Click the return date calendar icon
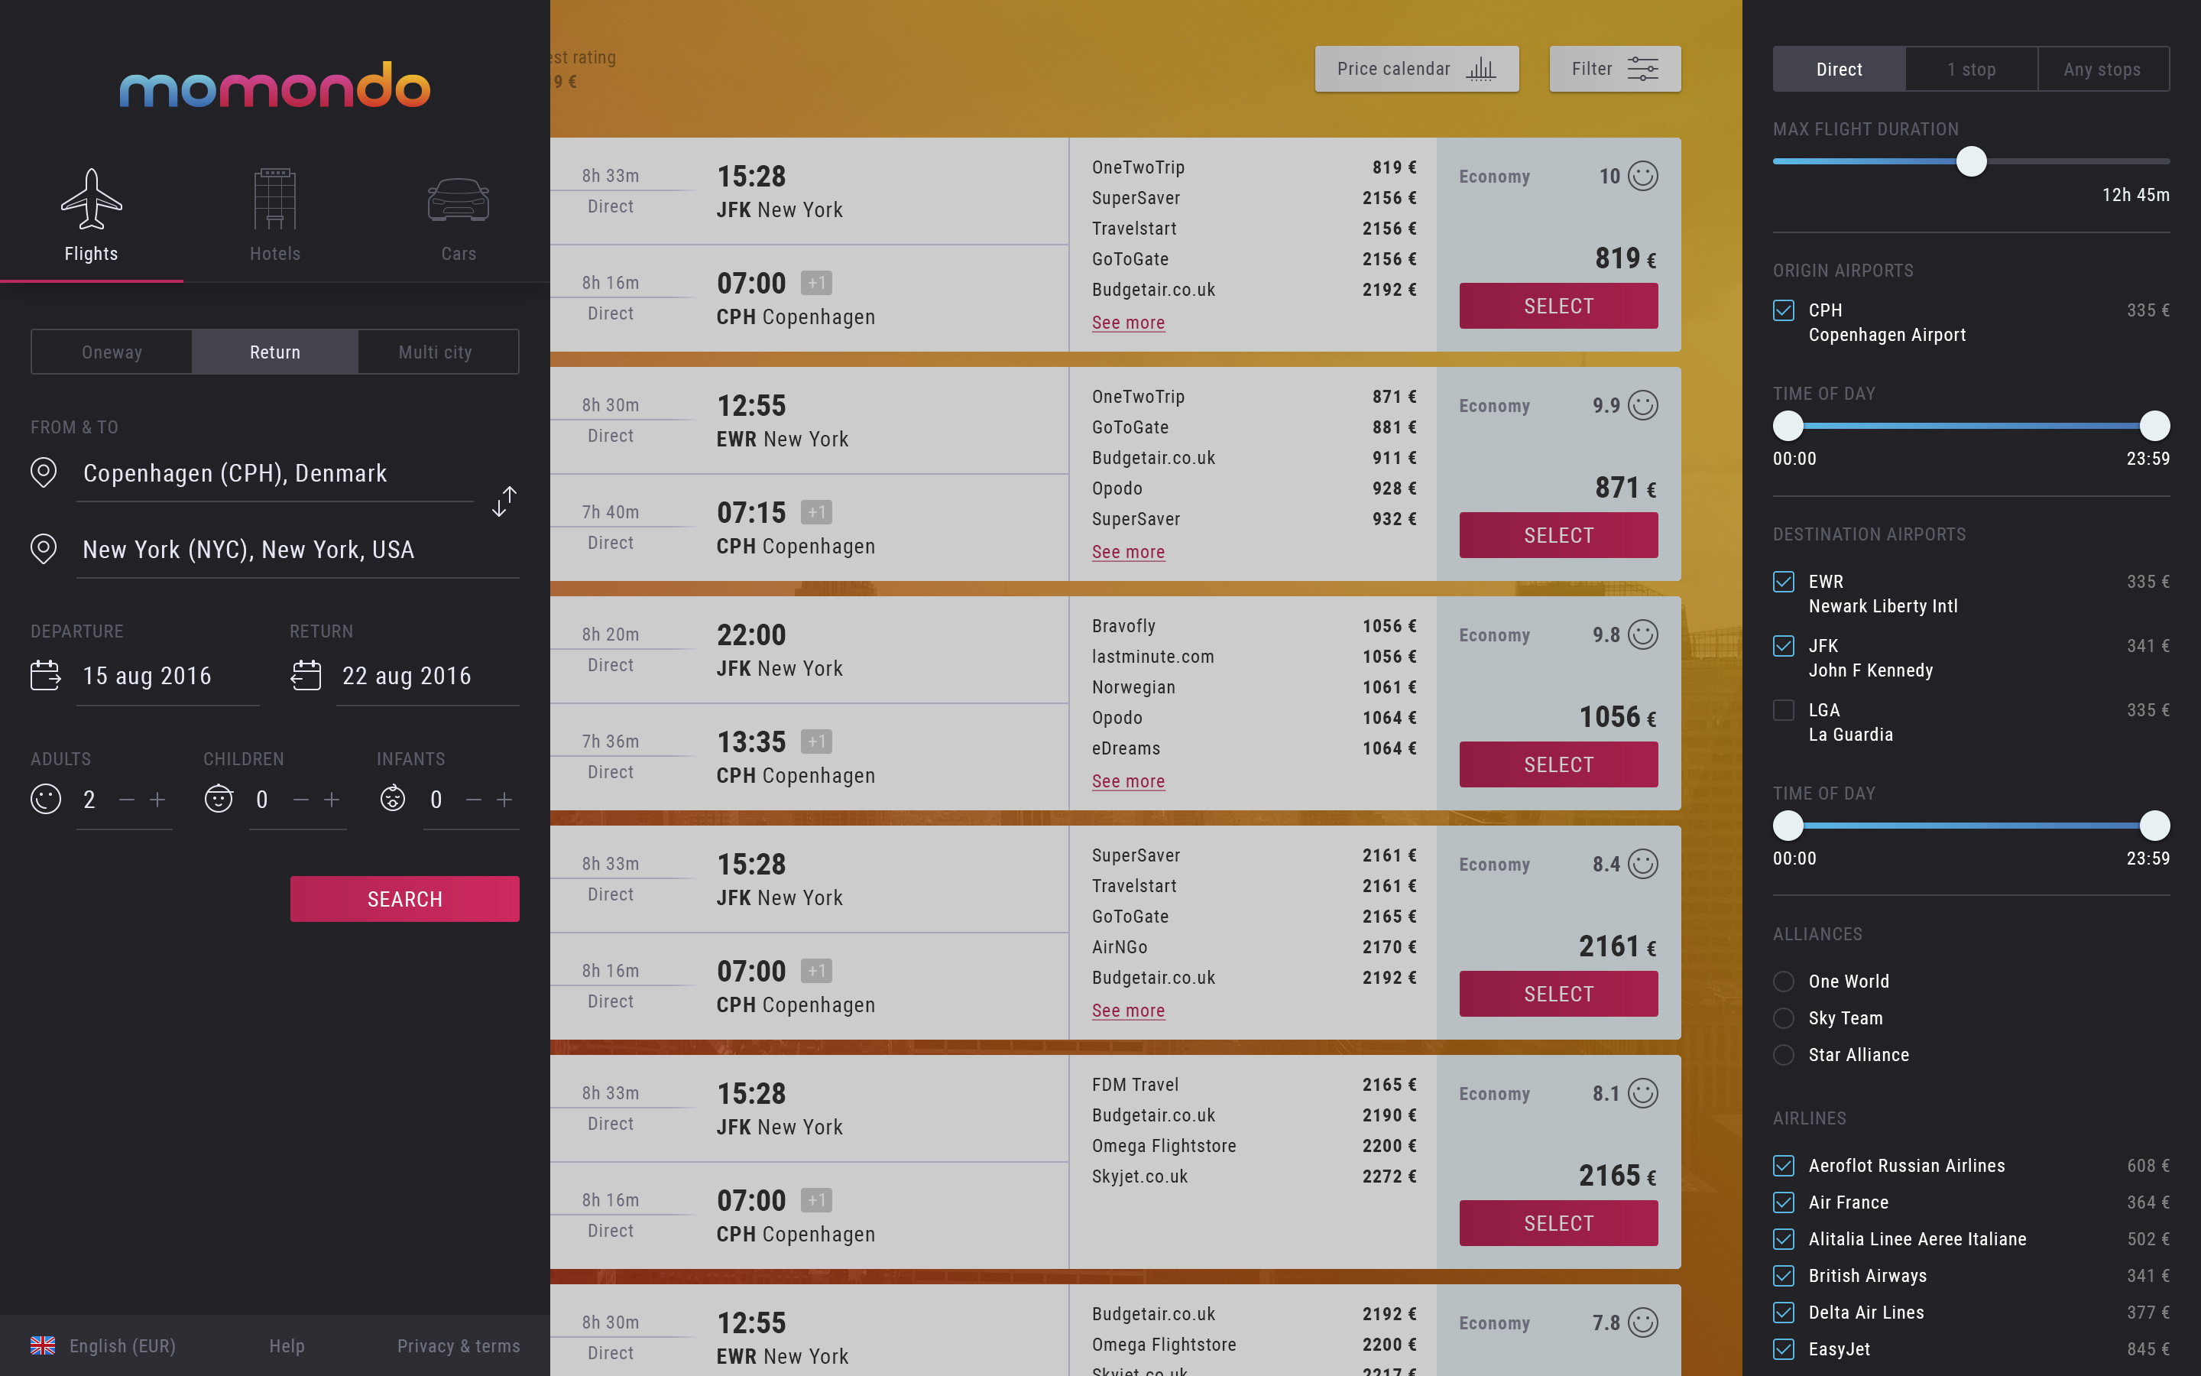Viewport: 2201px width, 1376px height. point(306,675)
